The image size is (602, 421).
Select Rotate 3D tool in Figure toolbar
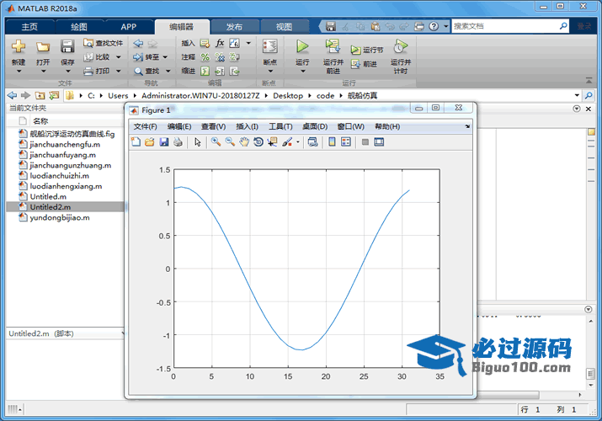(258, 142)
